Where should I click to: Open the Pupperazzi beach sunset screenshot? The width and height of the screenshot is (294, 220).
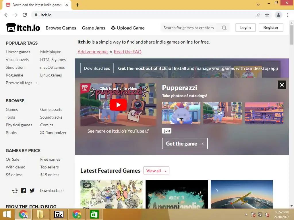coord(264,113)
